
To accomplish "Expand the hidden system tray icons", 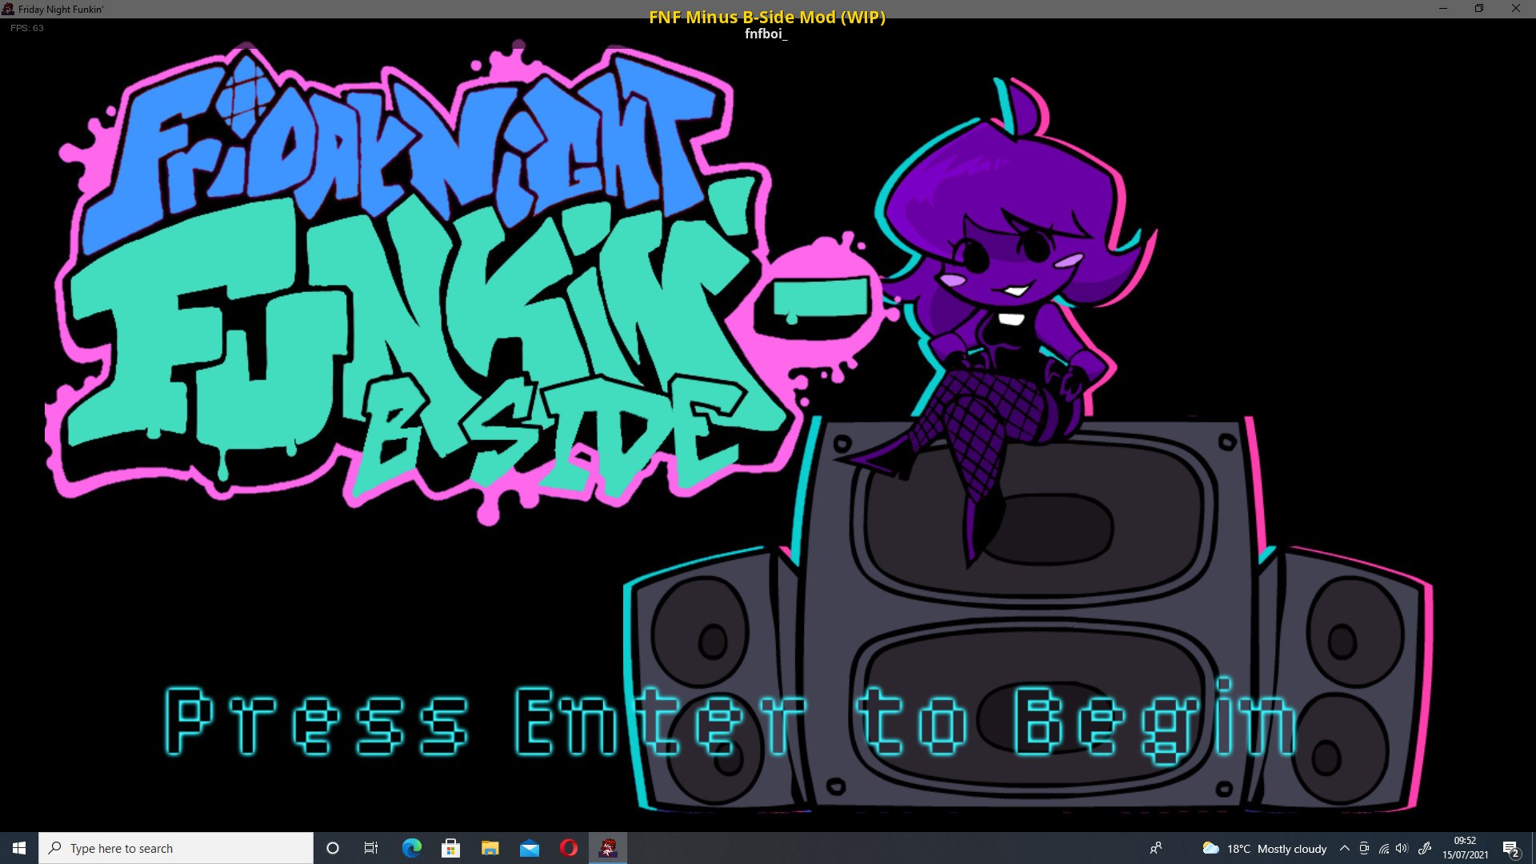I will pos(1345,848).
